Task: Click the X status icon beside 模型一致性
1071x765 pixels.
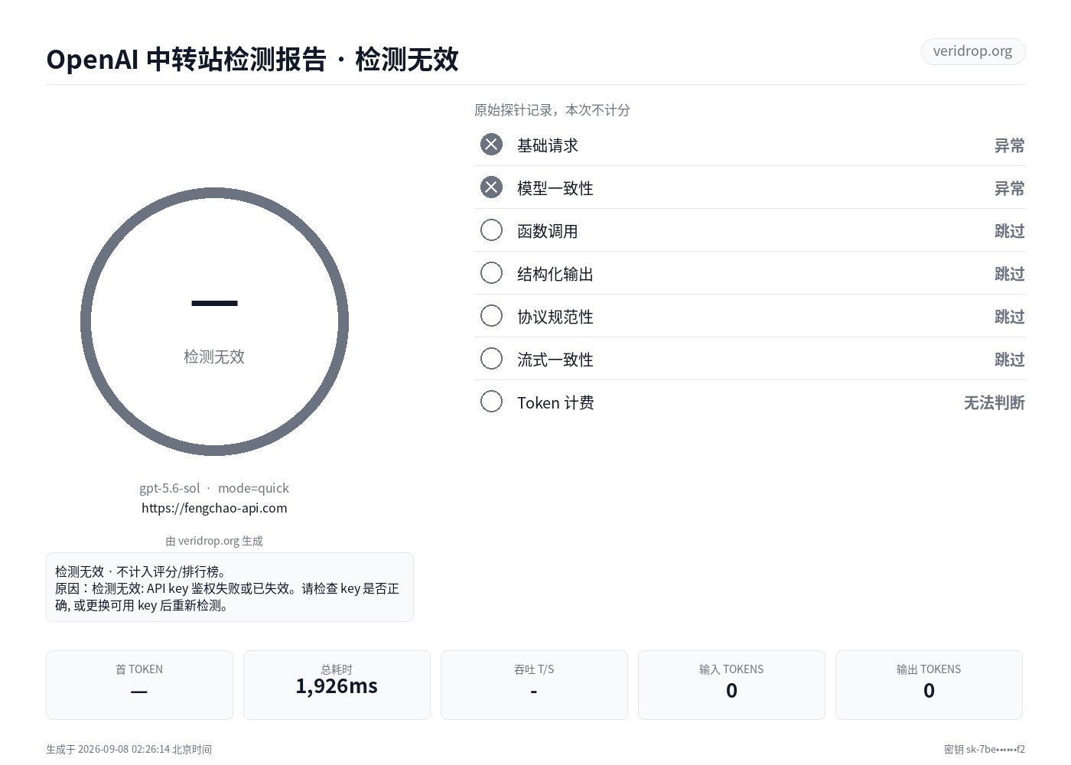Action: [491, 187]
